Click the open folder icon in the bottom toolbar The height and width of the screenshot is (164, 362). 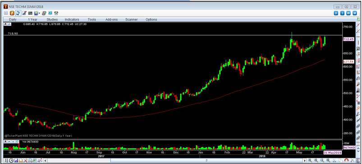(21, 160)
